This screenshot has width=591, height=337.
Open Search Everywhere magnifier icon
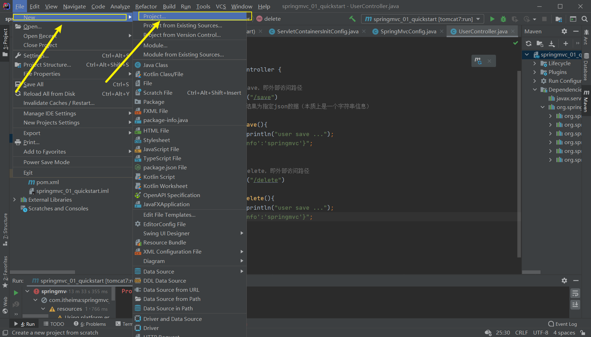585,19
